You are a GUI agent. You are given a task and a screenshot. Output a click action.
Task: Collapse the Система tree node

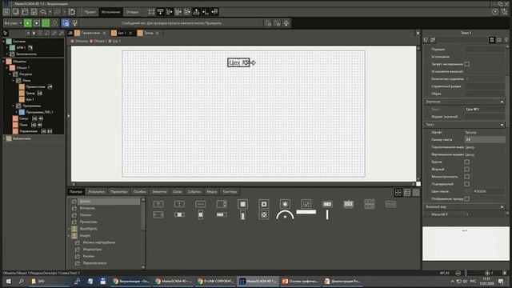tap(4, 42)
